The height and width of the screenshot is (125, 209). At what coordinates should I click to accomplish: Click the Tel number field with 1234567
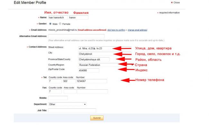(x=91, y=81)
